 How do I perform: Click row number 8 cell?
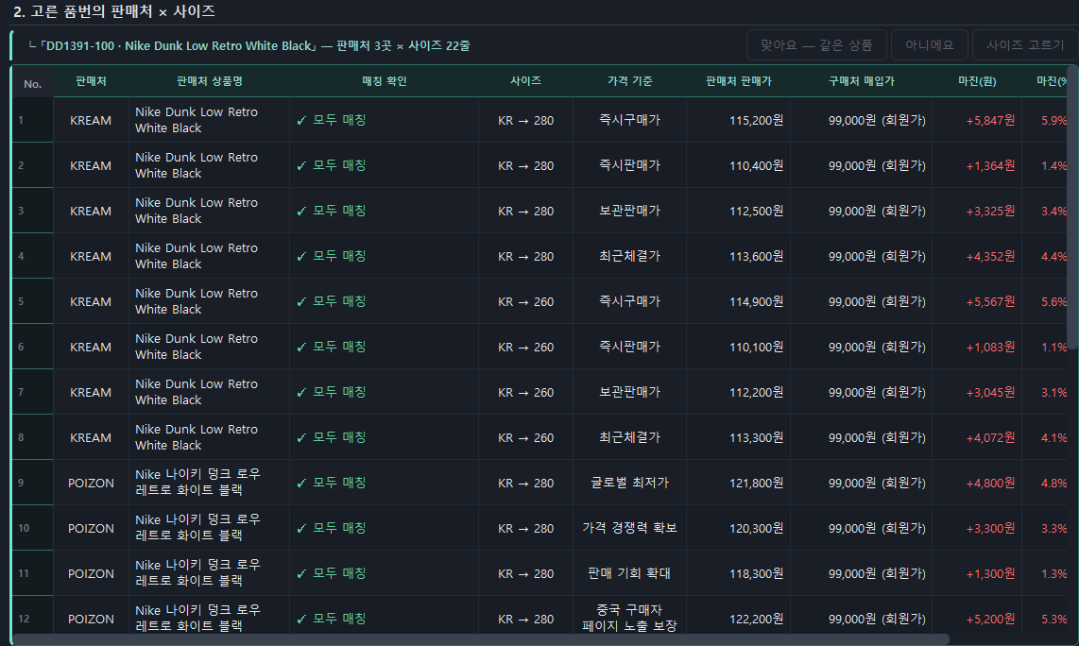[x=32, y=437]
